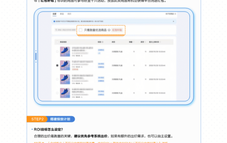
Task: Open first blue shoe product thumbnail
Action: click(x=65, y=52)
